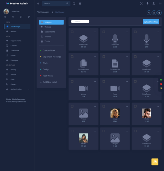Open the task checklist icon in the top bar

(80, 4)
